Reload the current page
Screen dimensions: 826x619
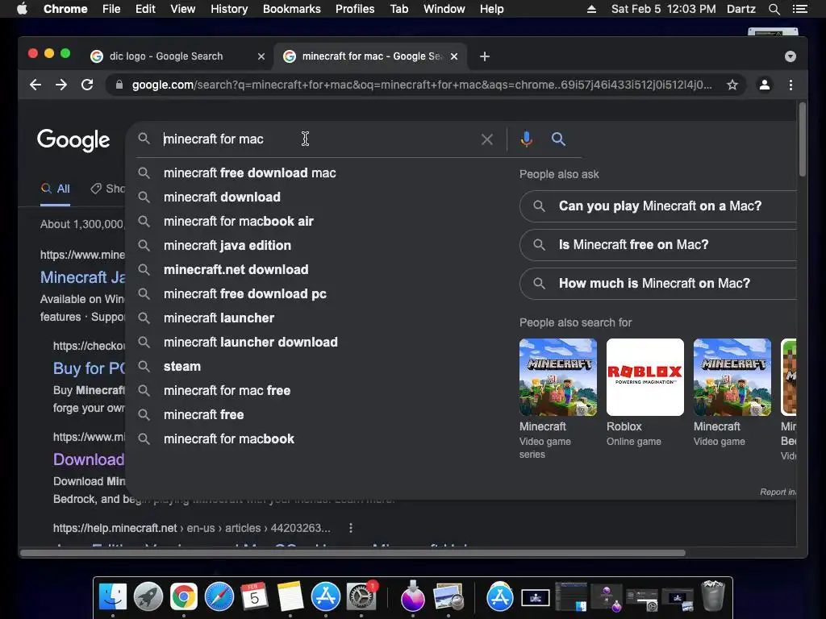pos(87,85)
